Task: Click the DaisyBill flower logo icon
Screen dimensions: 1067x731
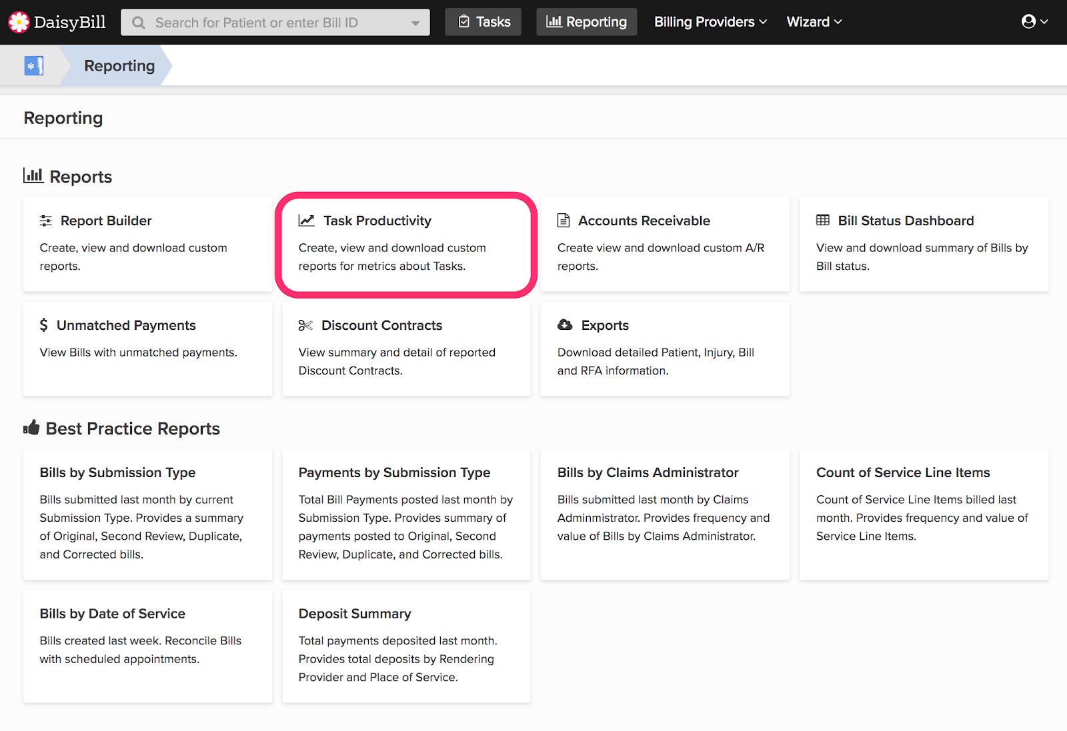Action: coord(19,22)
